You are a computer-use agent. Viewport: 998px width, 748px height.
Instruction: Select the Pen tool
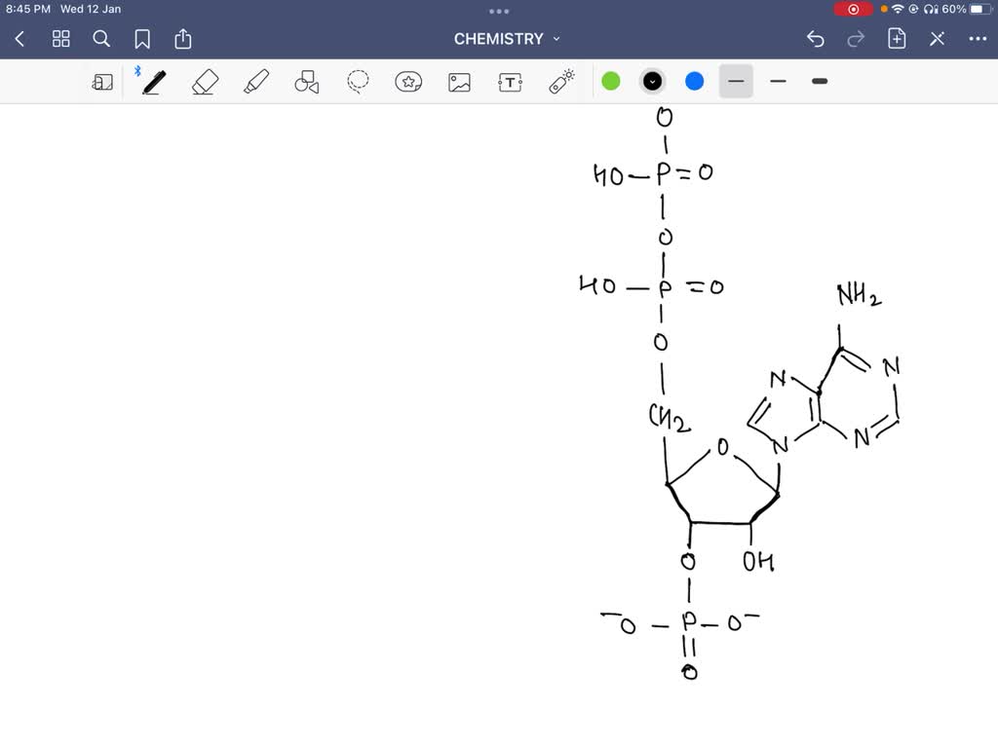tap(152, 82)
